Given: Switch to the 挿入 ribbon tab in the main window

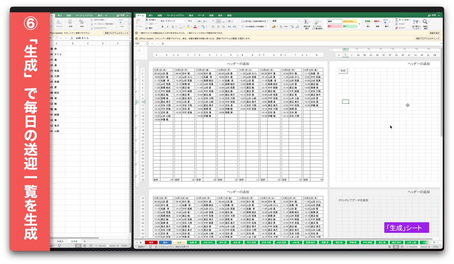Looking at the screenshot, I should coord(151,15).
